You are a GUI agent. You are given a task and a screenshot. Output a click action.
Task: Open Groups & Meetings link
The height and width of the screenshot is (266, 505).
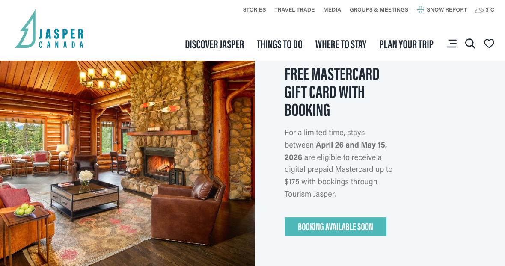point(379,10)
